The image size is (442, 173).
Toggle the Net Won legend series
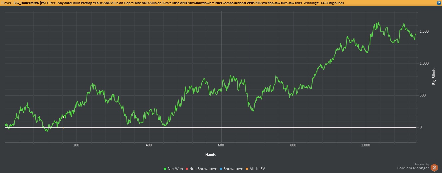tap(175, 169)
